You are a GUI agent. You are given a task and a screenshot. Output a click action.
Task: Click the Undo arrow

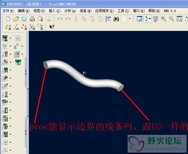coord(60,19)
